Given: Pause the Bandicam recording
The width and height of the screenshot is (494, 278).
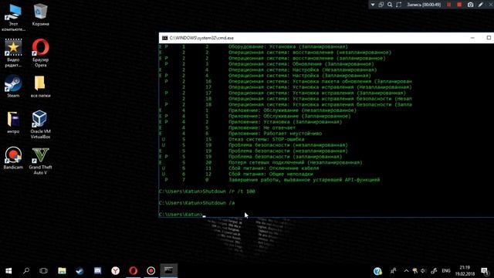Looking at the screenshot, I should pyautogui.click(x=449, y=5).
